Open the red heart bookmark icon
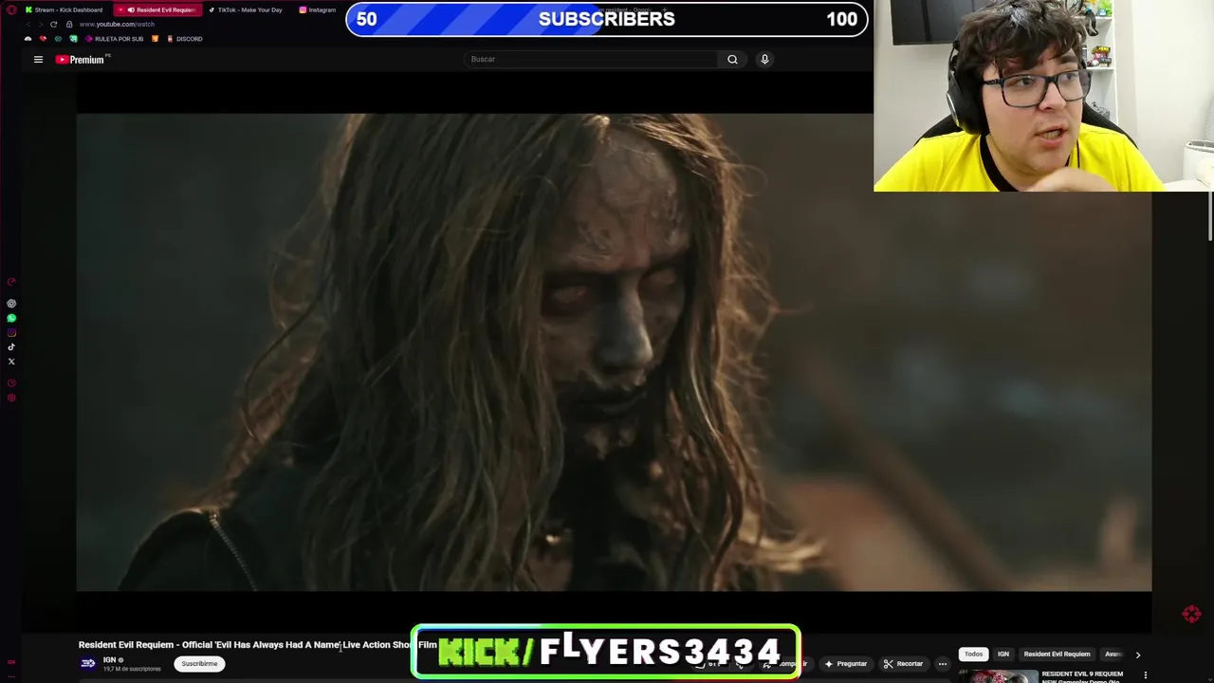Image resolution: width=1214 pixels, height=683 pixels. pyautogui.click(x=43, y=39)
